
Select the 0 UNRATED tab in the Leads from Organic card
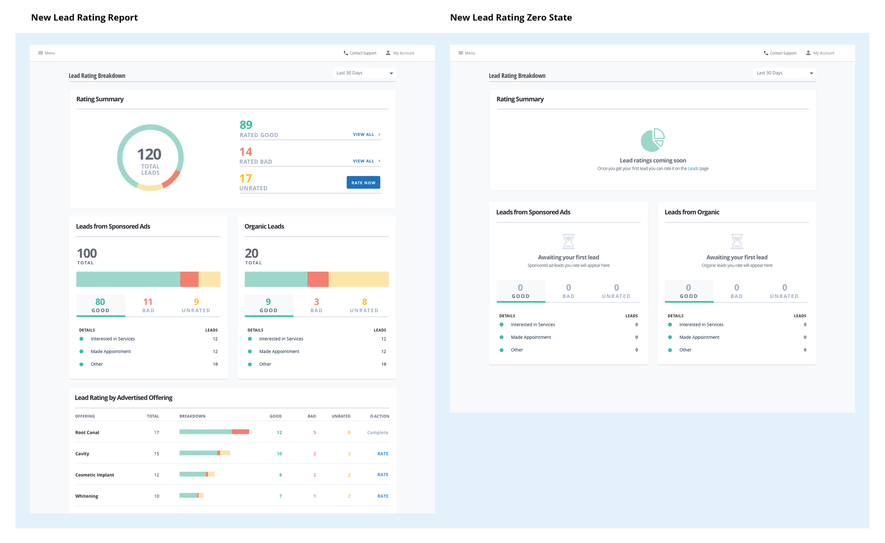click(x=784, y=291)
